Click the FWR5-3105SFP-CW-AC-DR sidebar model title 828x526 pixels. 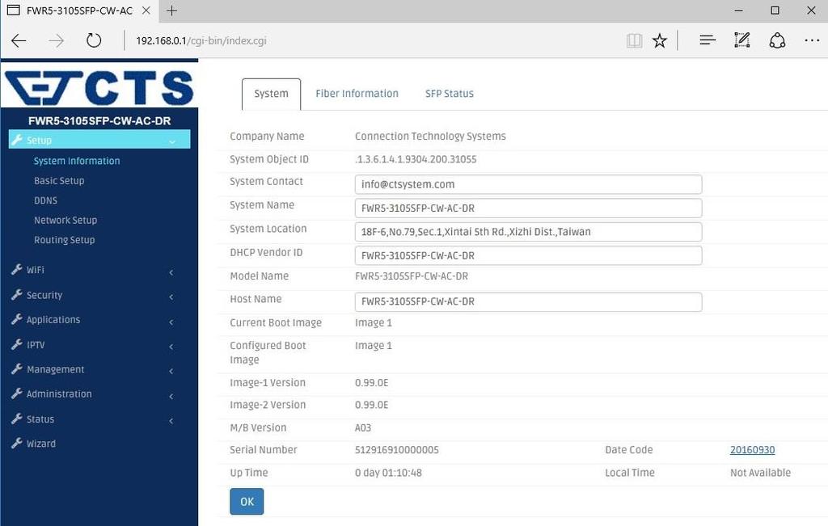coord(99,121)
